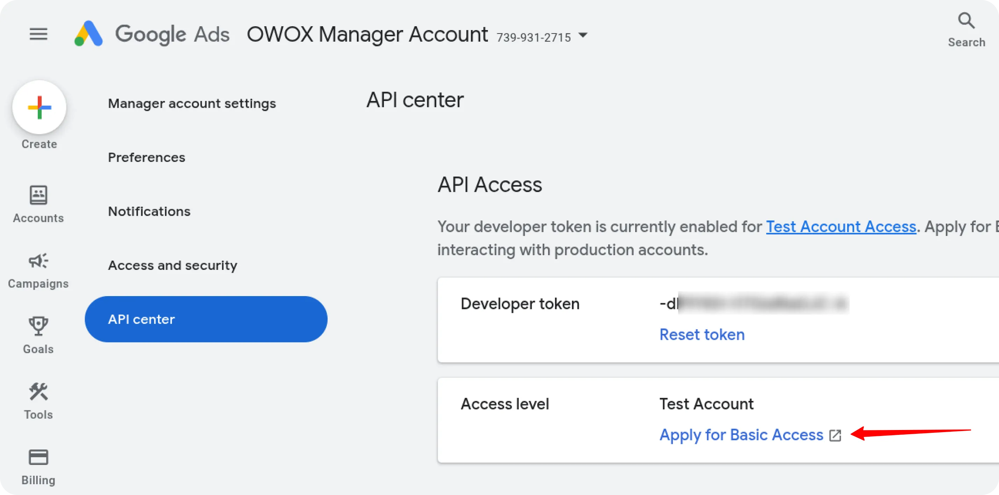Select the Accounts sidebar icon
This screenshot has width=999, height=495.
38,195
